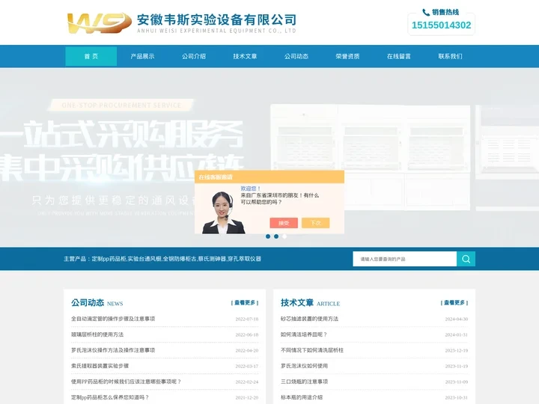Click the phone hotline icon
The height and width of the screenshot is (404, 539).
pyautogui.click(x=426, y=13)
